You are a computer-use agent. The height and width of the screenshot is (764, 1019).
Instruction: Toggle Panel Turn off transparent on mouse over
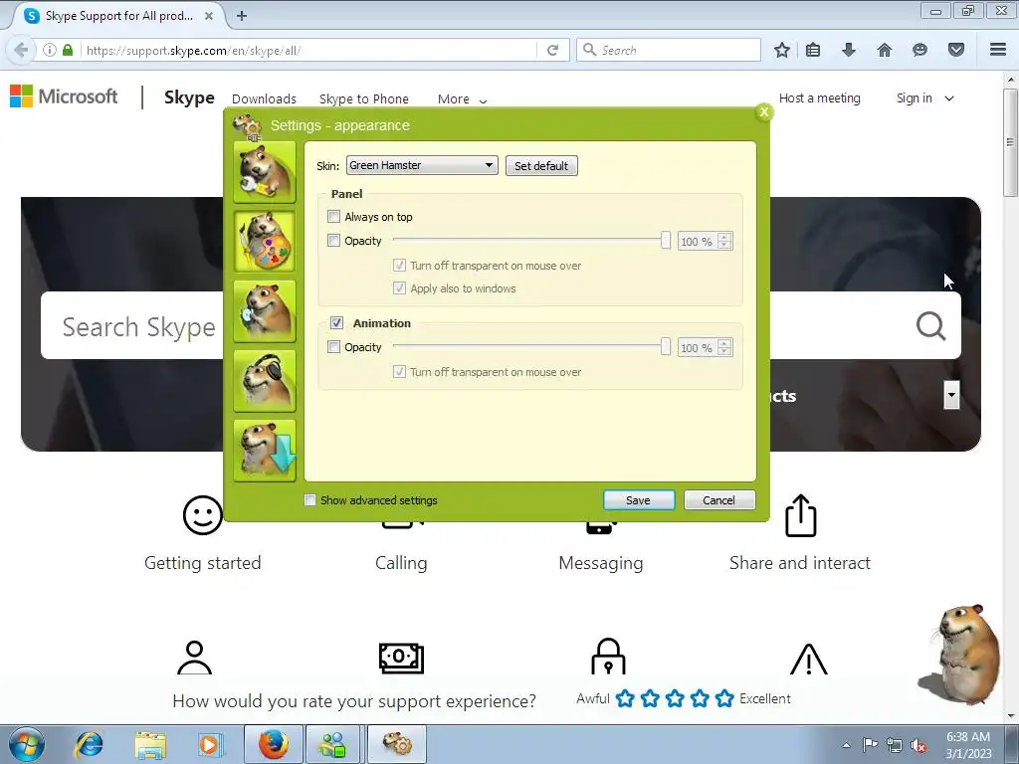tap(400, 265)
